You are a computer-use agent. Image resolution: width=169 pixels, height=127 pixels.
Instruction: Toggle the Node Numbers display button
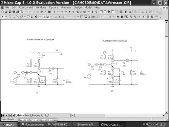coord(45,17)
